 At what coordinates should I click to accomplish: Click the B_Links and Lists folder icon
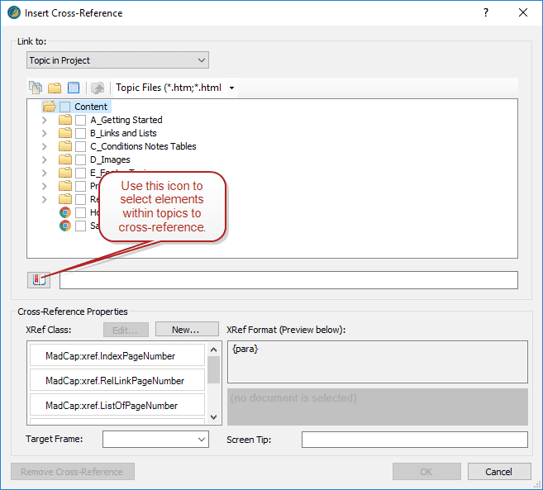tap(65, 133)
